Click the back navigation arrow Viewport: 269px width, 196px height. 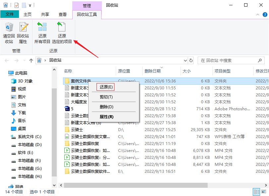(6, 60)
